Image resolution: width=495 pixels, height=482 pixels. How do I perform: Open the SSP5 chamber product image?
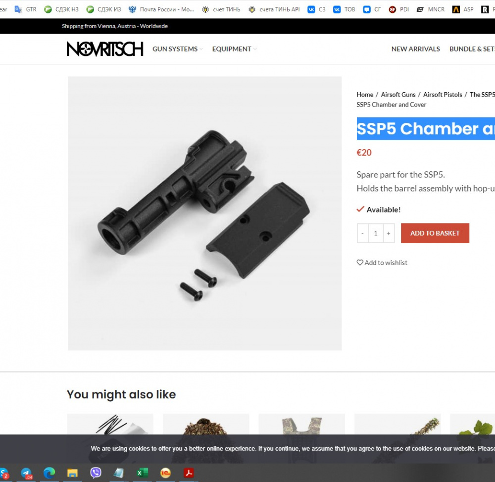point(204,213)
